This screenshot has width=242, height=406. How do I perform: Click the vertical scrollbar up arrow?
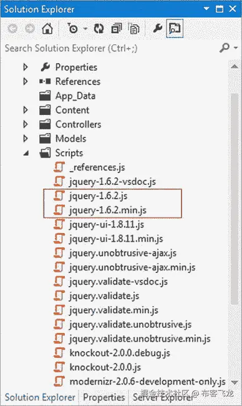click(x=235, y=66)
